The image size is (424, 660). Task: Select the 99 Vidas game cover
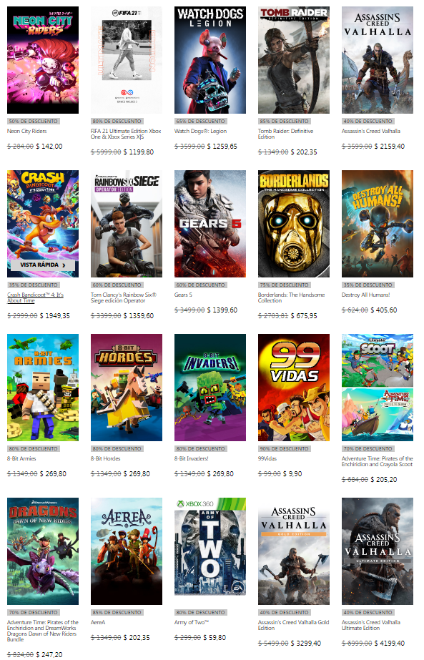pos(293,388)
